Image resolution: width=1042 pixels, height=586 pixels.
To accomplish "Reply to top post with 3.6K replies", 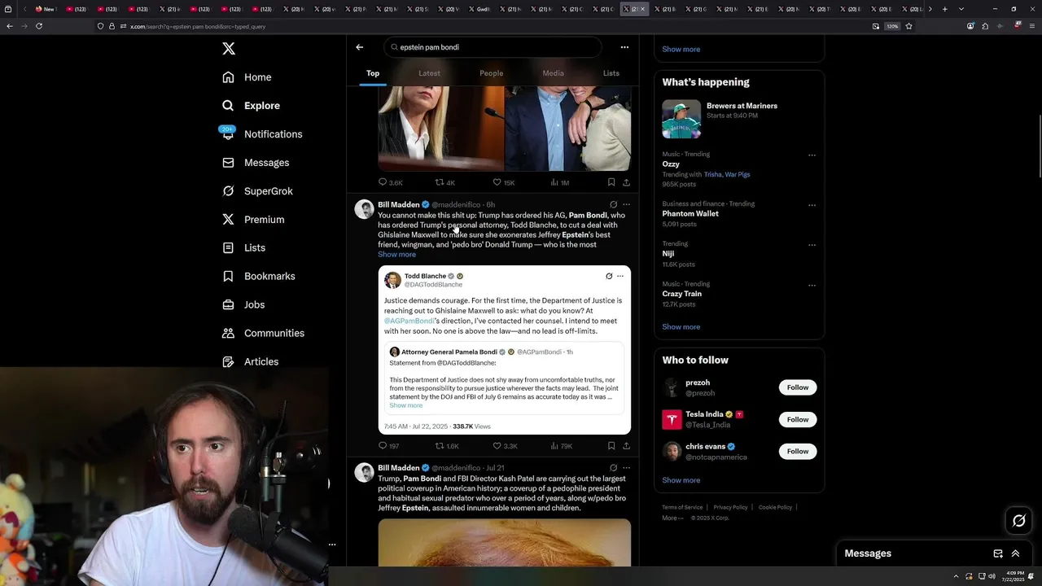I will (391, 182).
